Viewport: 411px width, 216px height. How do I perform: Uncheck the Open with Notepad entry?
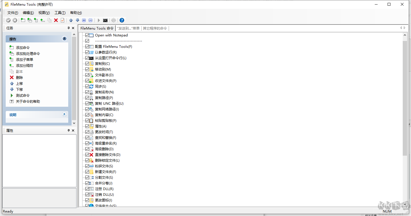point(87,35)
